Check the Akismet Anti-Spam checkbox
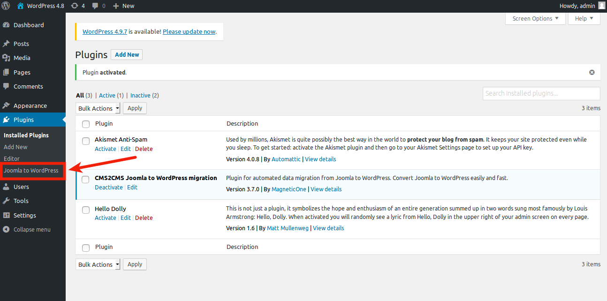The image size is (607, 301). click(x=86, y=141)
